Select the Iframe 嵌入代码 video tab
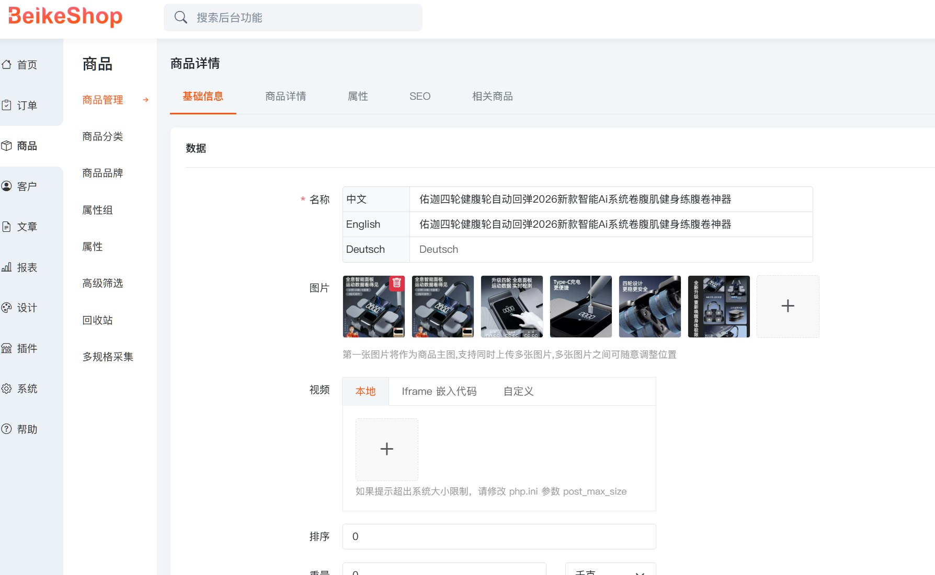 click(439, 391)
